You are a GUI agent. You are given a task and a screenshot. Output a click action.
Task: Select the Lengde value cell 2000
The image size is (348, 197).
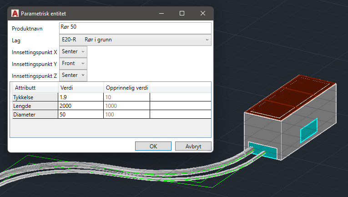[81, 106]
